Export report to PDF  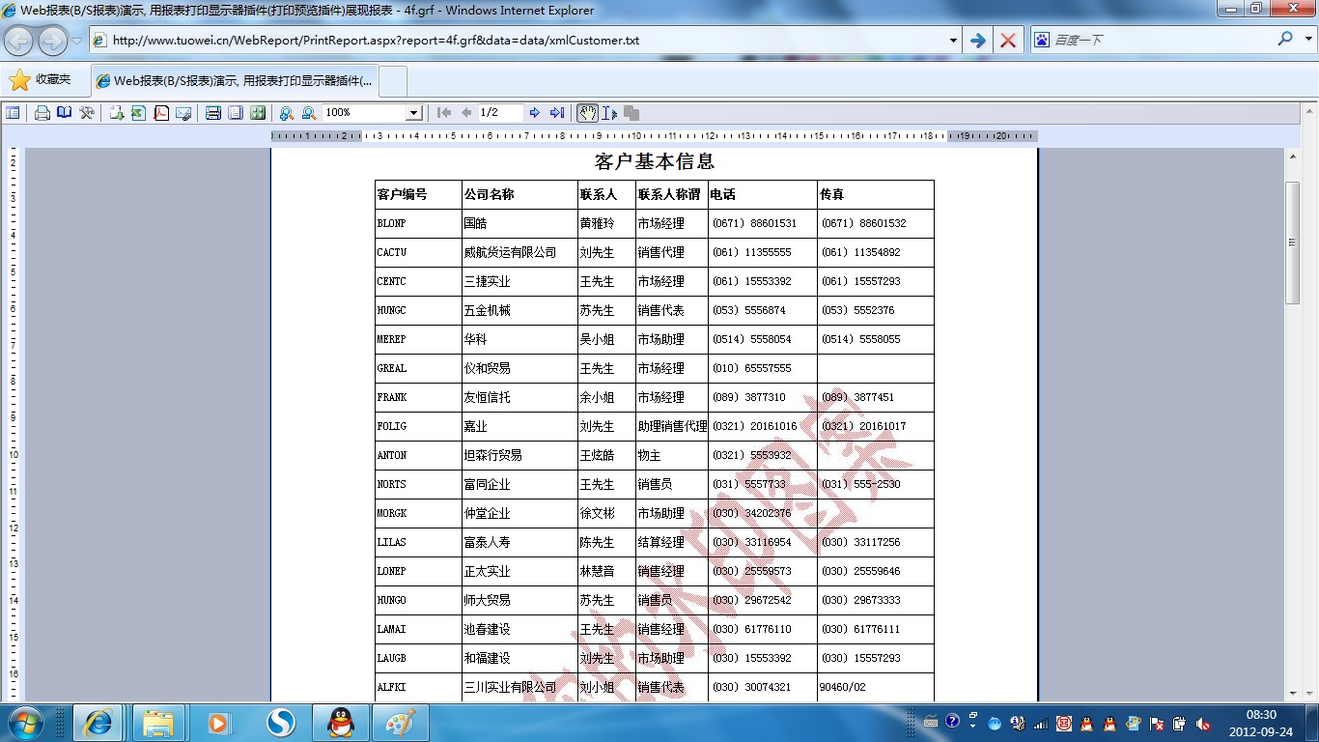pyautogui.click(x=161, y=113)
